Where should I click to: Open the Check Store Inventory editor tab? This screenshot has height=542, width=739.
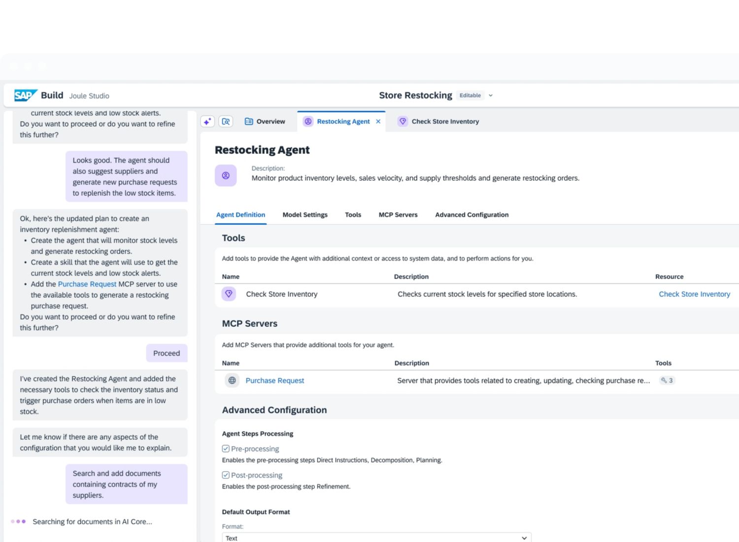(x=439, y=121)
